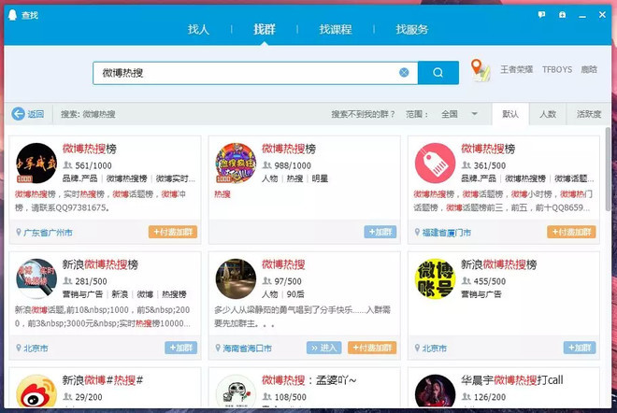Sort results by 活跃度

(589, 114)
